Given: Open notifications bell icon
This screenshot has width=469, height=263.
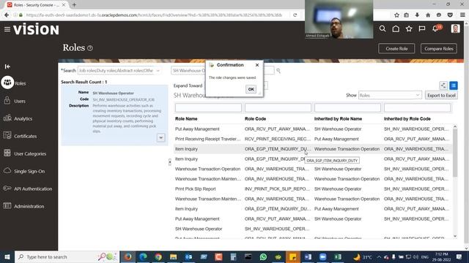Looking at the screenshot, I should coord(436,28).
